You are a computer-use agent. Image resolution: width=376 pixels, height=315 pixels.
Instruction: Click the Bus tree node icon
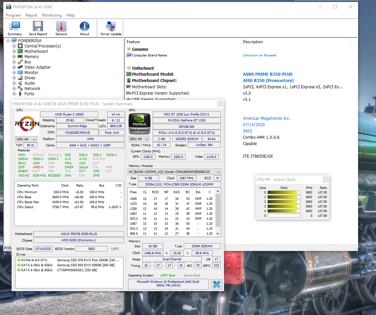click(20, 62)
